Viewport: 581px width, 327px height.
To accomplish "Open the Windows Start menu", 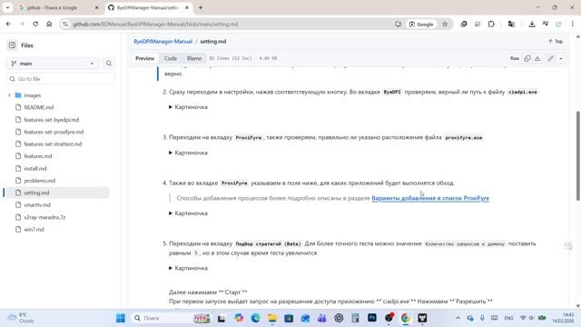I will click(x=121, y=318).
